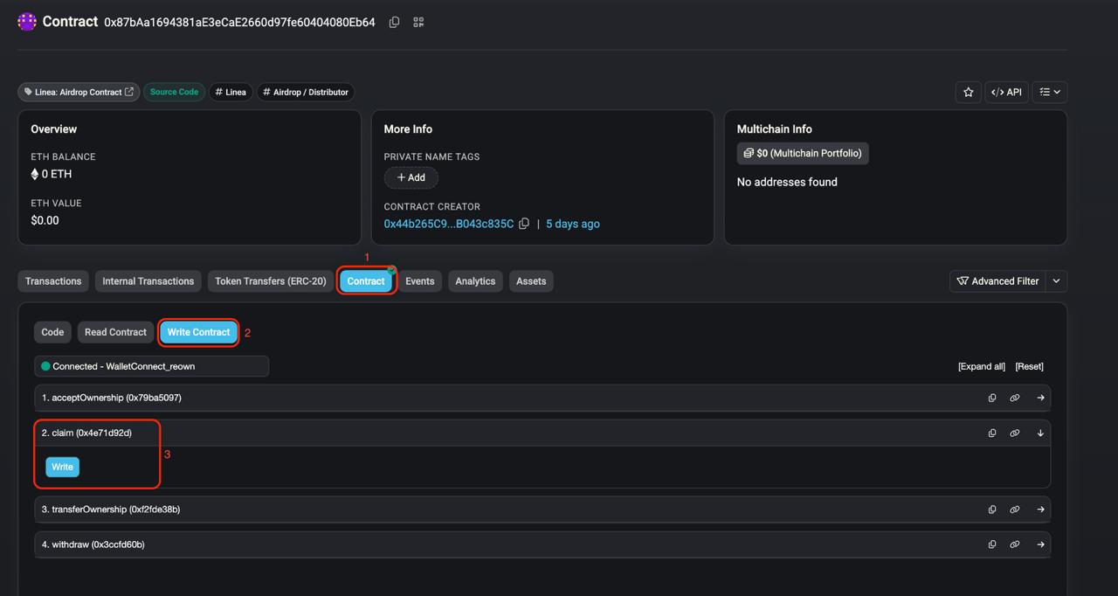Open the 5 days ago creation transaction
Screen dimensions: 1118x596
click(x=573, y=224)
